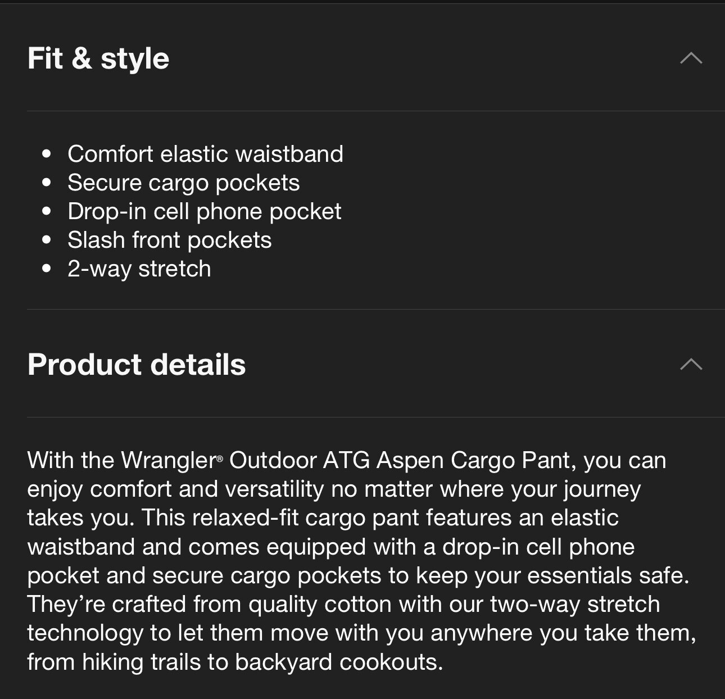
Task: Click the bullet beside Comfort elastic waistband
Action: click(x=47, y=154)
